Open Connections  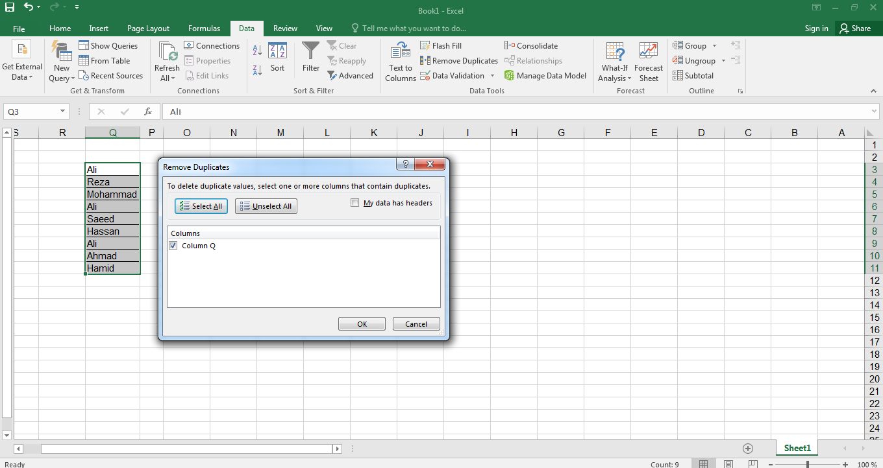pyautogui.click(x=212, y=46)
